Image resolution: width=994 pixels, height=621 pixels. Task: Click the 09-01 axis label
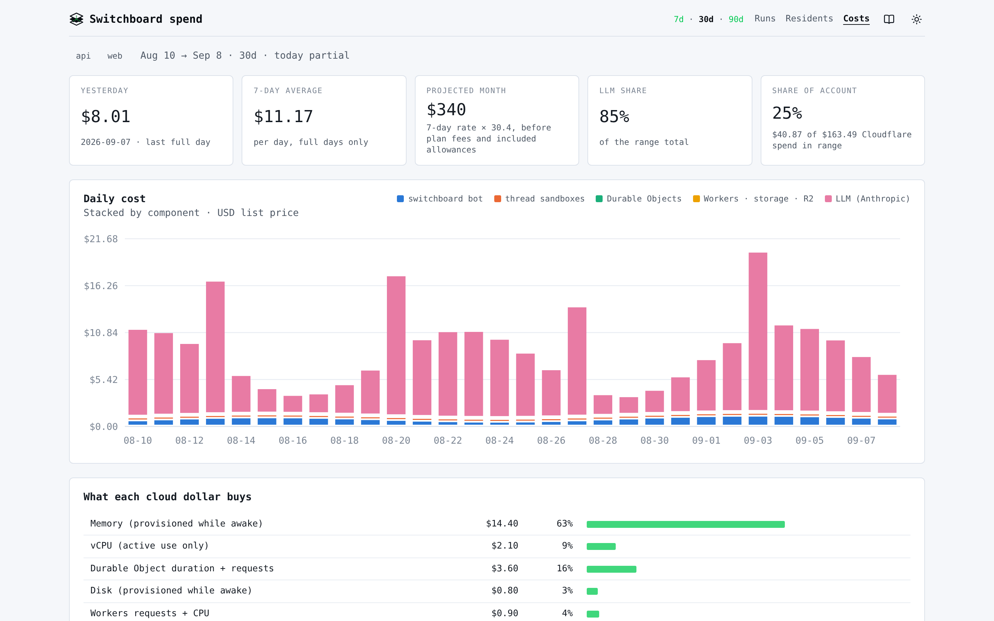(706, 441)
